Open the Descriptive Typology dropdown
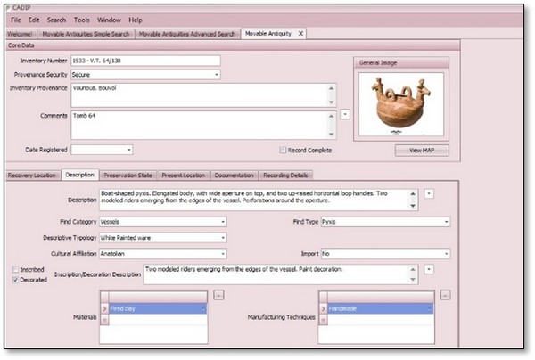Screen dimensions: 535x360 (223, 238)
